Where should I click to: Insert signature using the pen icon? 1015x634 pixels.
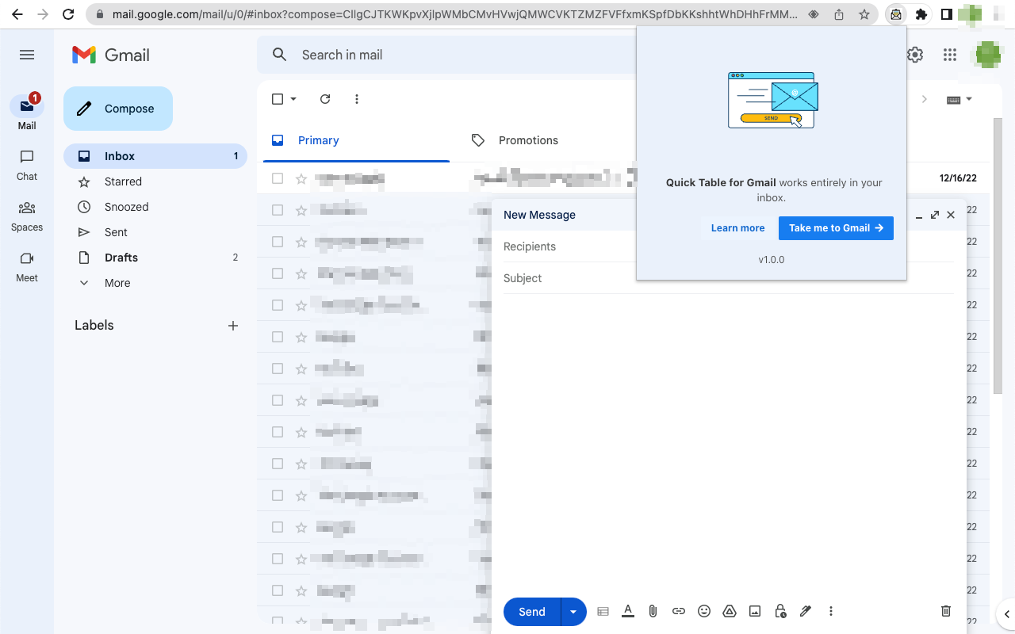805,611
